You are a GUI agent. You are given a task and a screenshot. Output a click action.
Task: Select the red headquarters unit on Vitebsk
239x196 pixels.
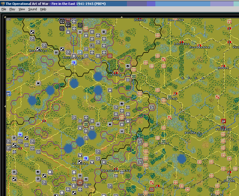223,121
